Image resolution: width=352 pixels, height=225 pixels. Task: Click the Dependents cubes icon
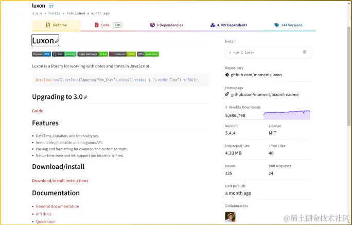point(213,25)
